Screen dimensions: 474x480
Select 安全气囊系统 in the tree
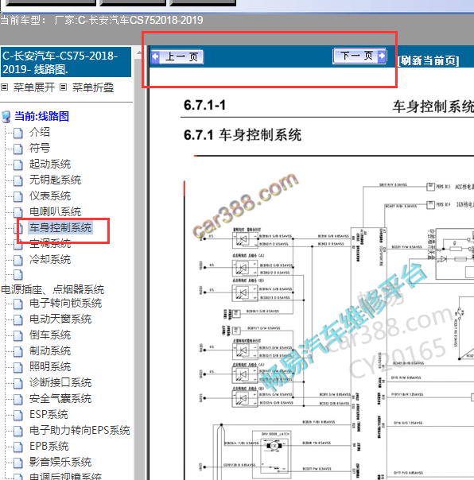pyautogui.click(x=60, y=399)
